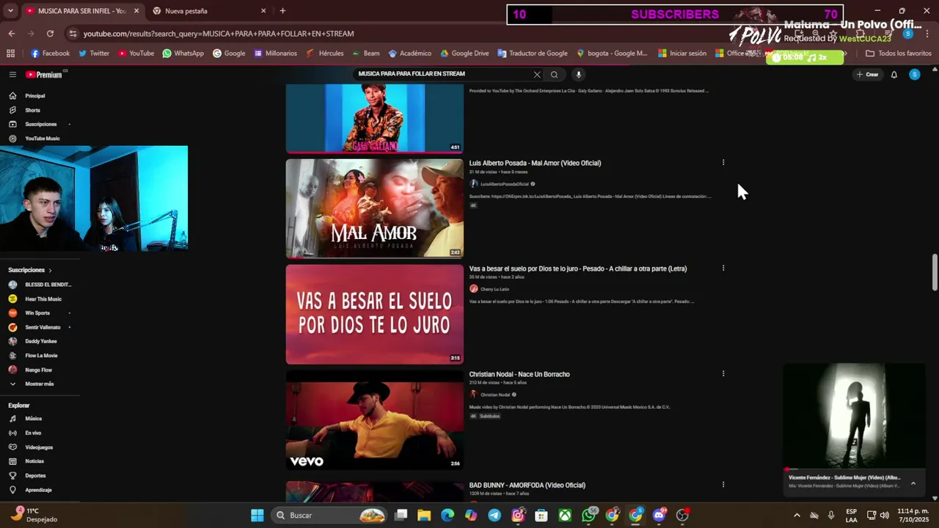Screen dimensions: 939x528
Task: Open the Cherry Lu Latin channel link
Action: pyautogui.click(x=494, y=289)
